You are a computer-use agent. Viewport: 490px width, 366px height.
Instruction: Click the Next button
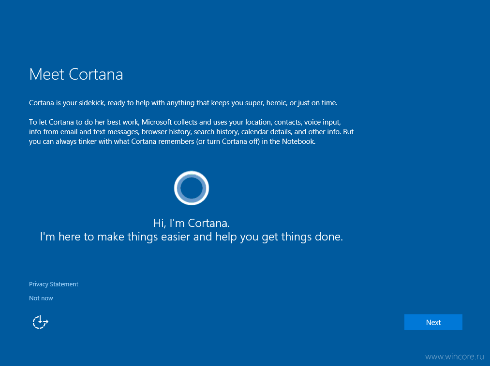point(433,322)
